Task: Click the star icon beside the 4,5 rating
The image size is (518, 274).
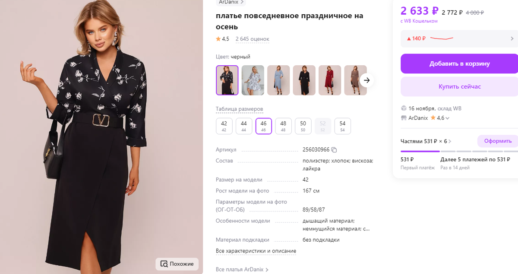Action: coord(218,38)
